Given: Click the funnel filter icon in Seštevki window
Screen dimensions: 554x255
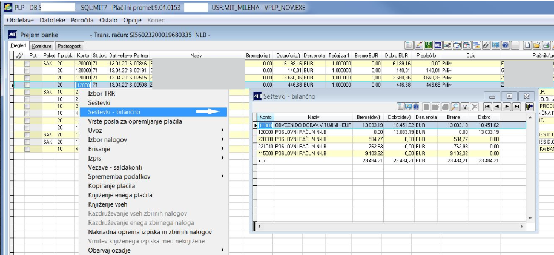Looking at the screenshot, I should click(x=466, y=106).
